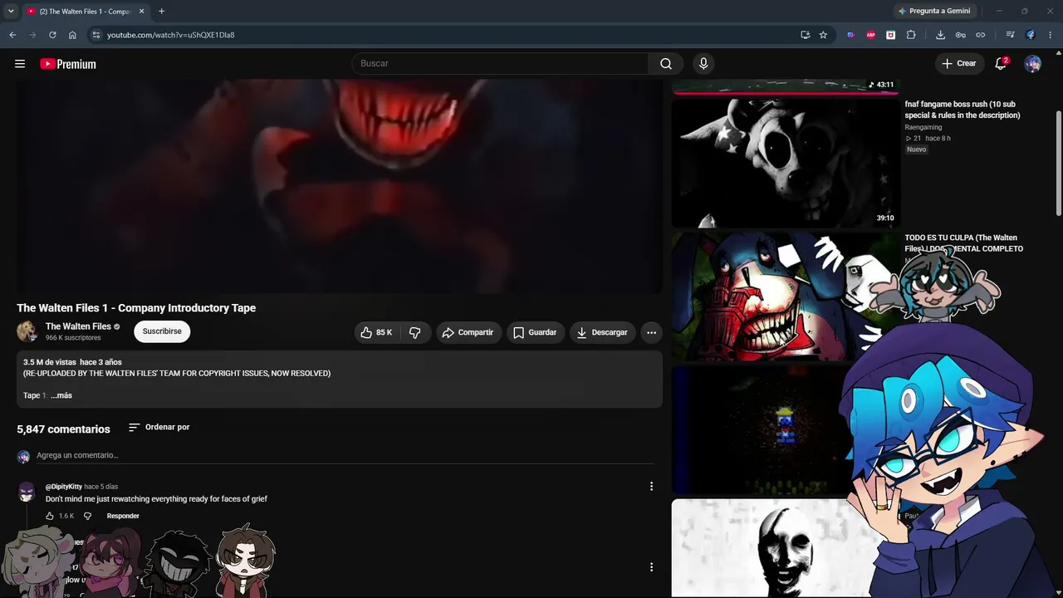1063x598 pixels.
Task: Click the Buscar search field
Action: coord(500,64)
